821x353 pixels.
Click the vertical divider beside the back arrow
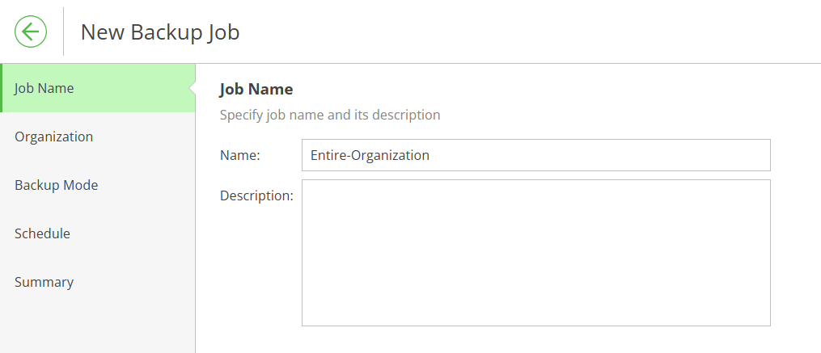point(63,32)
